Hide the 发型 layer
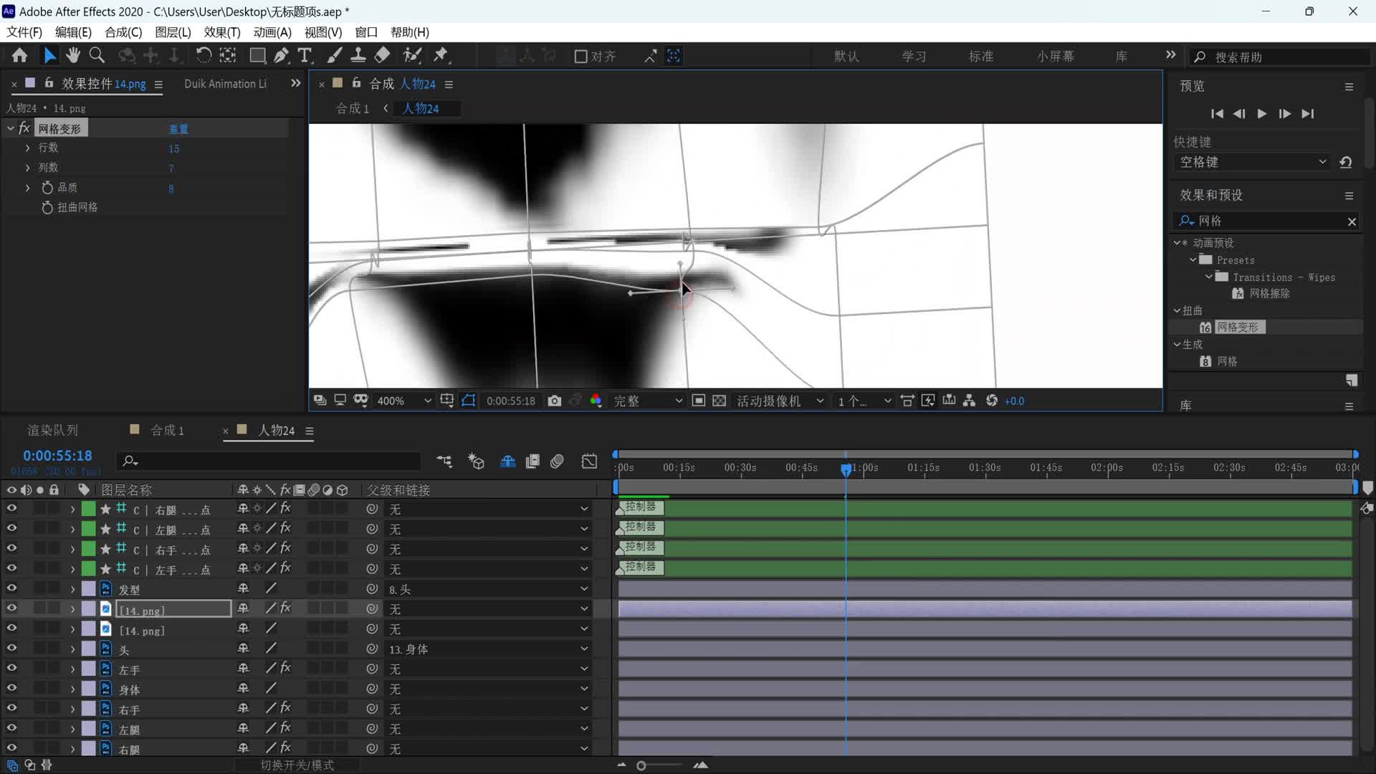Screen dimensions: 1376x774 (11, 588)
